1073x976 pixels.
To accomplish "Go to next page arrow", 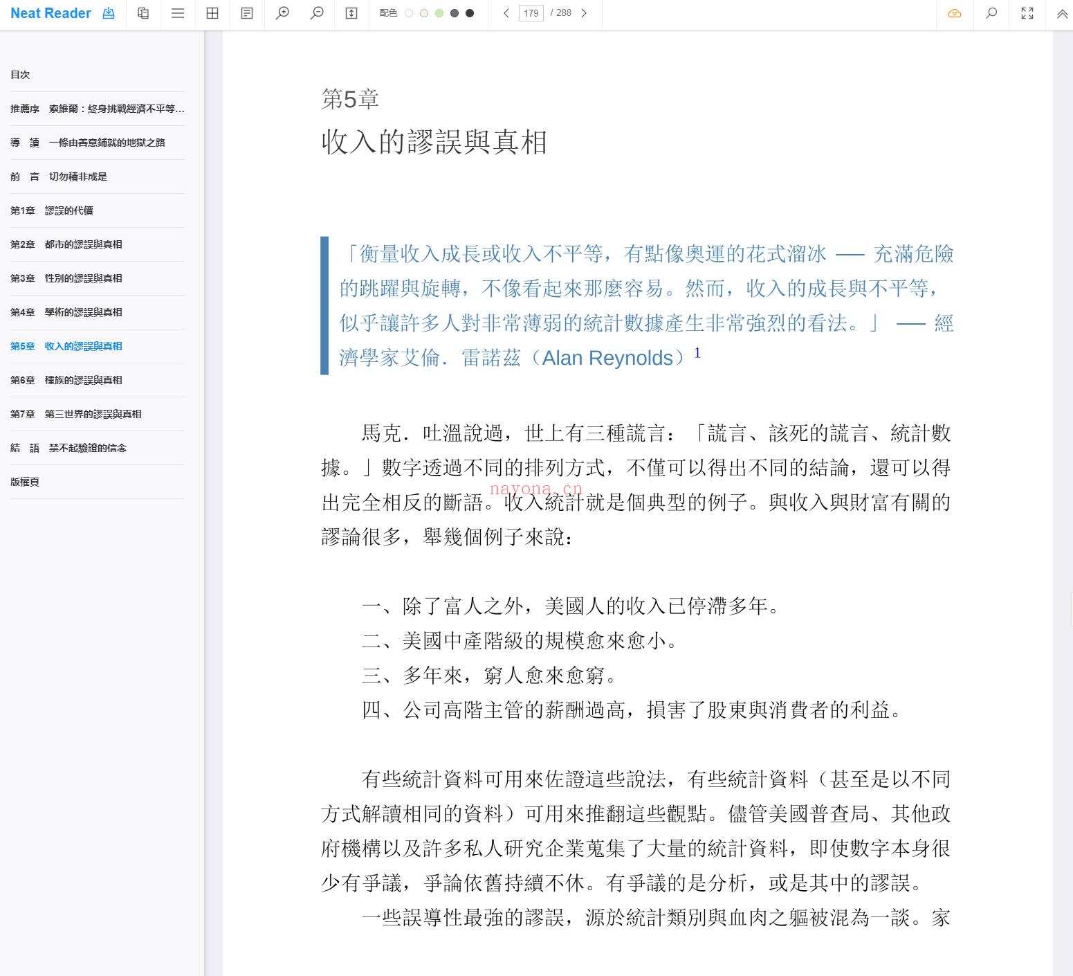I will tap(584, 13).
